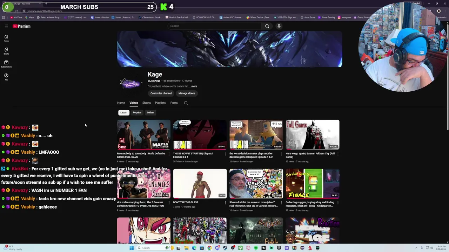Open Home - Roblox bookmark

click(100, 17)
